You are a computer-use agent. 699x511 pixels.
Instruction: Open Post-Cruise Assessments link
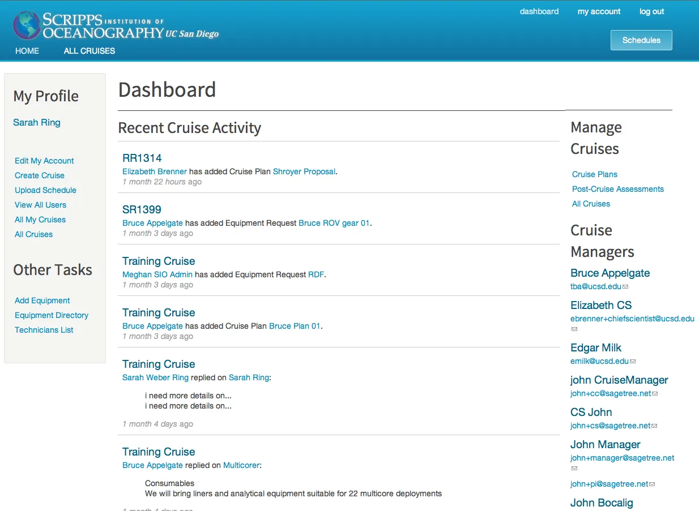point(618,189)
